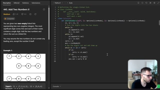Click the scroll up arrow in description panel

pyautogui.click(x=49, y=6)
